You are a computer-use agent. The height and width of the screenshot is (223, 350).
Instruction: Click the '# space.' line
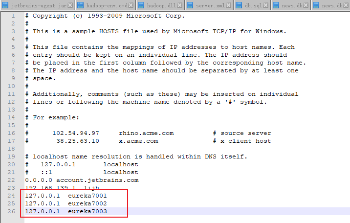[40, 78]
